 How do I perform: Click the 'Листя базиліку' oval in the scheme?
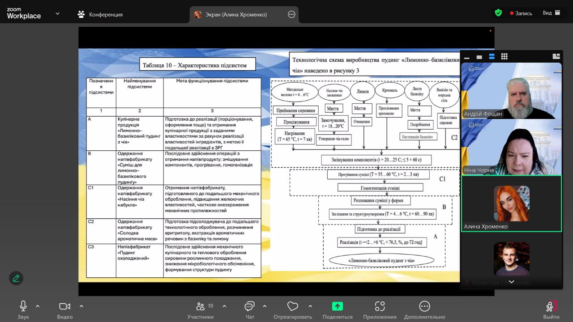pyautogui.click(x=416, y=92)
